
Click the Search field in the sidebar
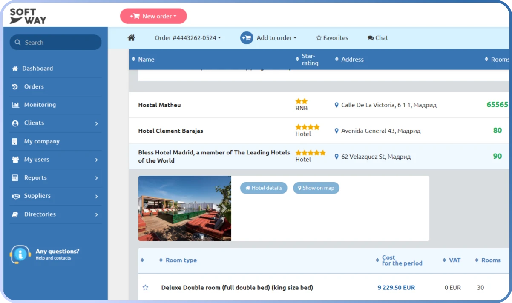pos(55,43)
